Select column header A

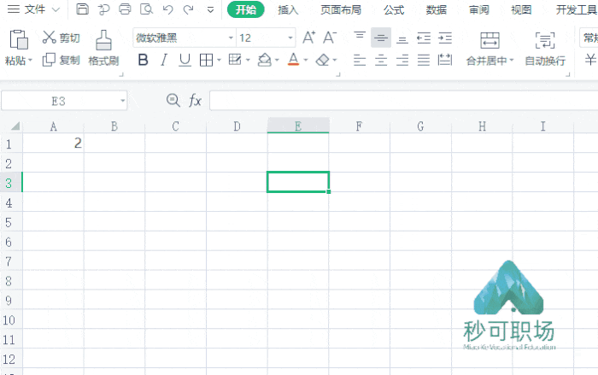pyautogui.click(x=53, y=126)
